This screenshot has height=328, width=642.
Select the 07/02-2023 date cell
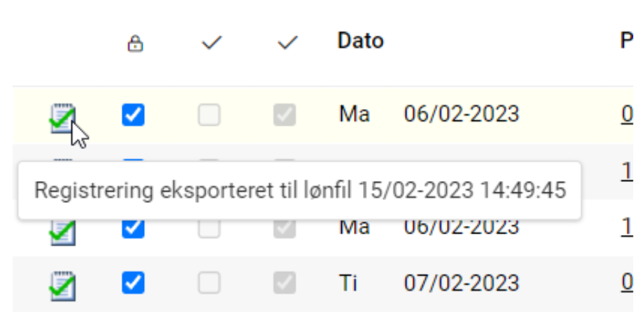[x=461, y=283]
